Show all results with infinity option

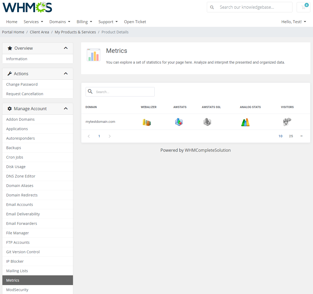point(301,136)
